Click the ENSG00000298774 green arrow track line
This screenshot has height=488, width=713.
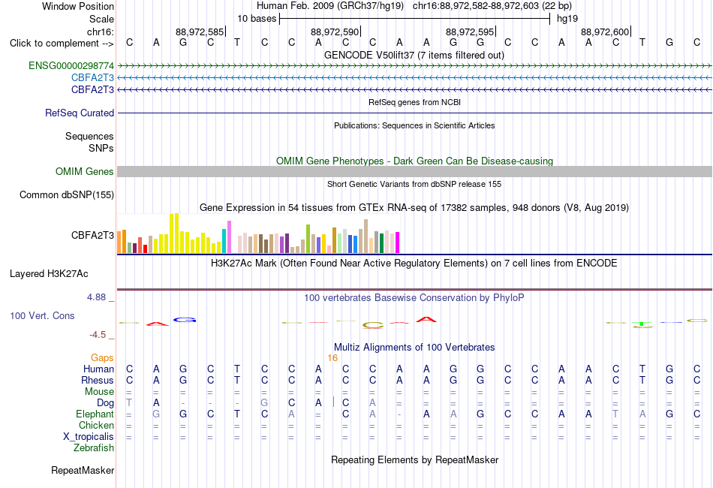tap(414, 66)
